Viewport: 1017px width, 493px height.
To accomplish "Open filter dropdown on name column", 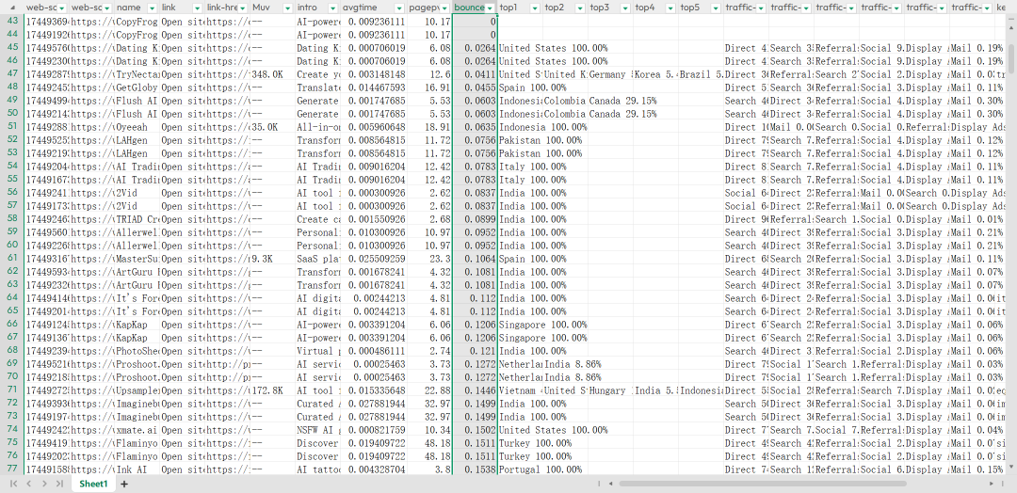I will [152, 8].
